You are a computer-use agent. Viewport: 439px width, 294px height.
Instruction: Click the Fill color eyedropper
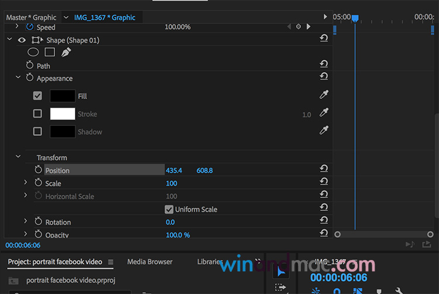[x=324, y=95]
